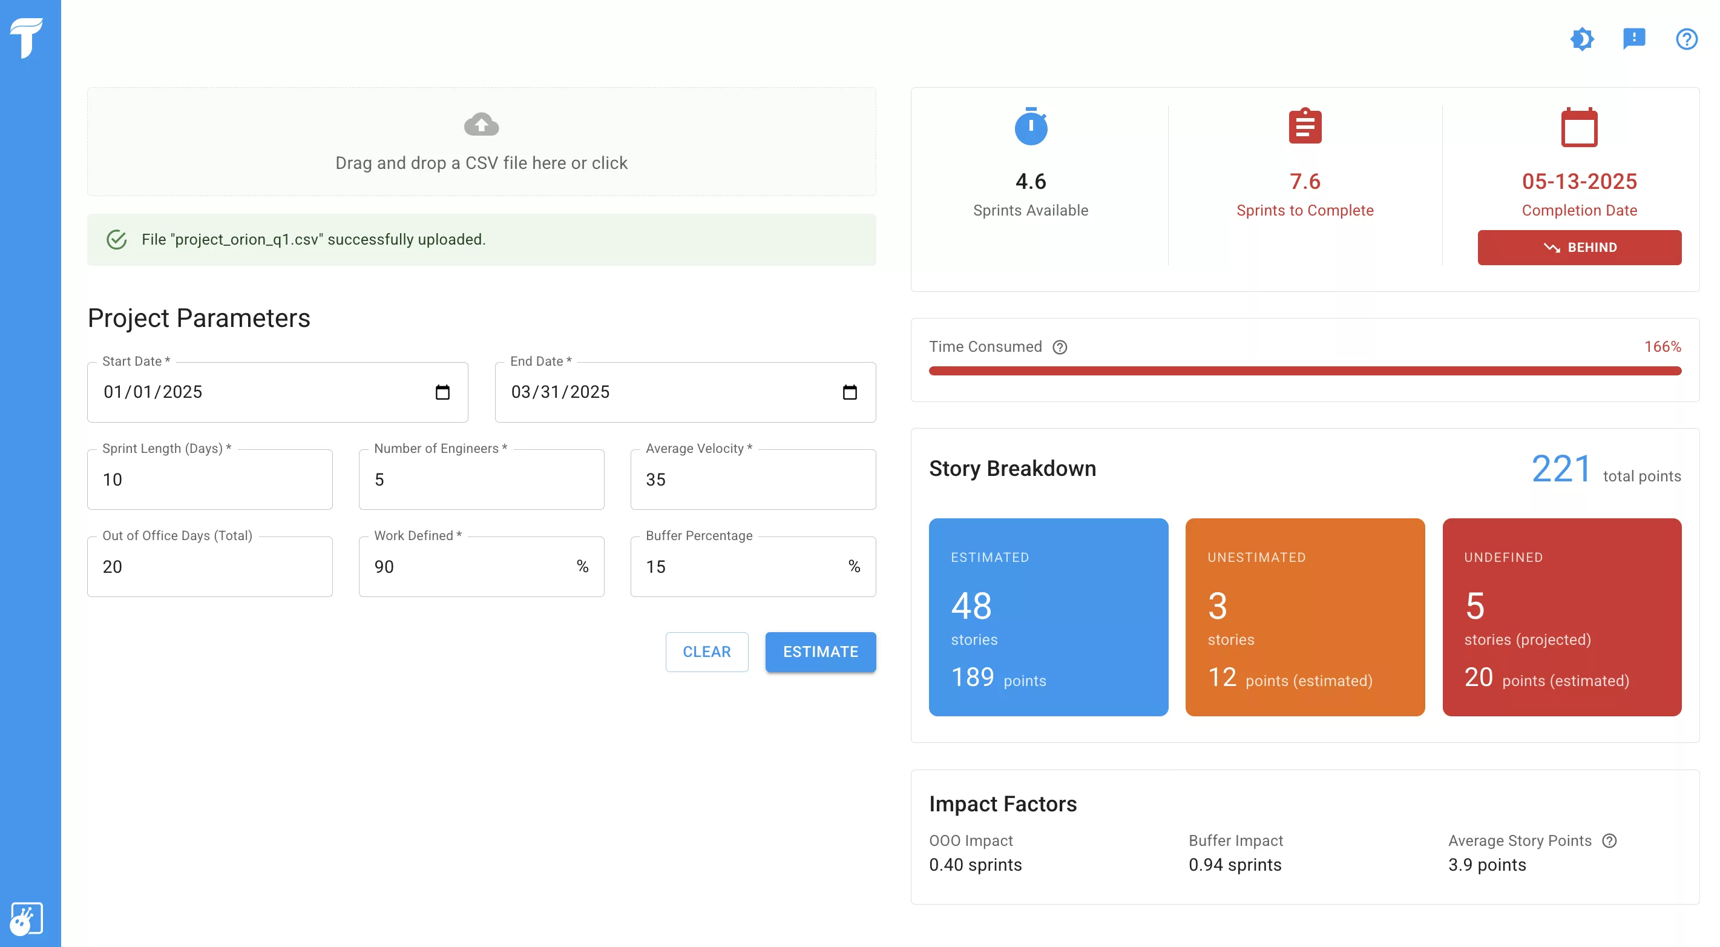Click the BEHIND status badge
Screen dimensions: 1720x947
pyautogui.click(x=1578, y=248)
